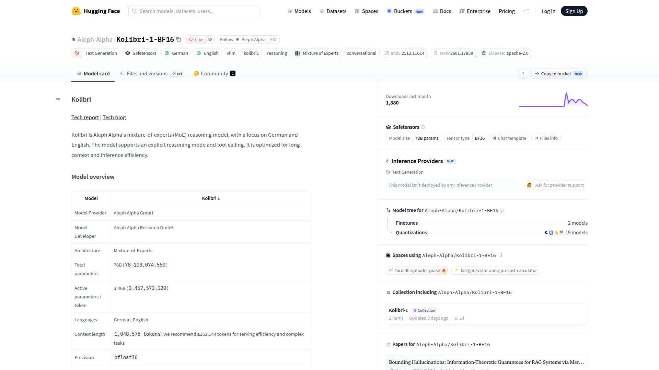
Task: Go to Spaces in top navigation
Action: pos(366,11)
